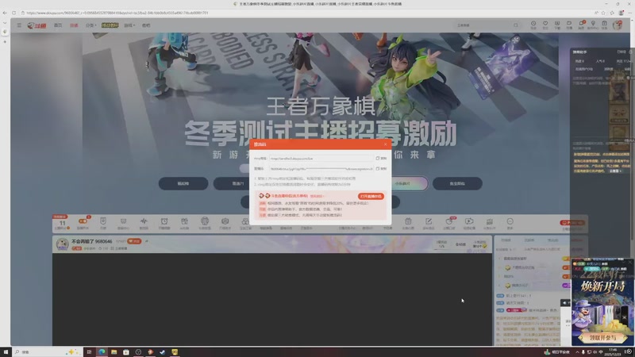Screen dimensions: 635x357
Task: Click the download icon in the header
Action: click(557, 24)
